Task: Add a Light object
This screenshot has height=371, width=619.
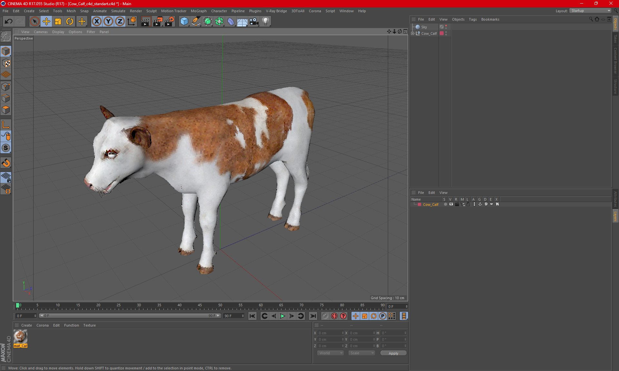Action: point(266,22)
